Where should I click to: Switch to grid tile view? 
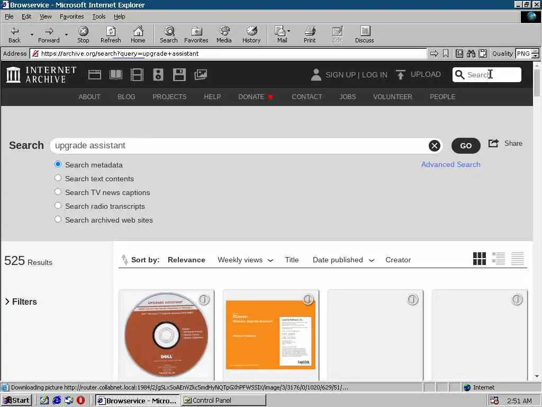pos(480,259)
